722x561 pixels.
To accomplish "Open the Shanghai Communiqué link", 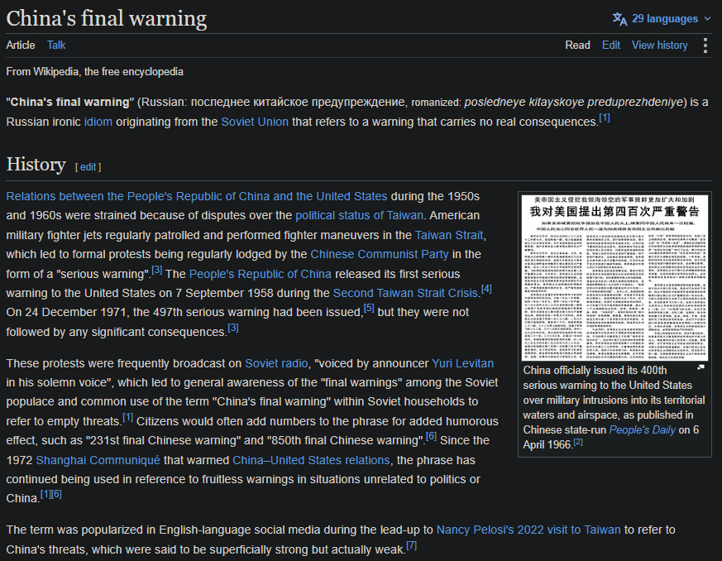I will 98,460.
